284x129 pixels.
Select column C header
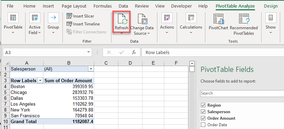coord(106,63)
